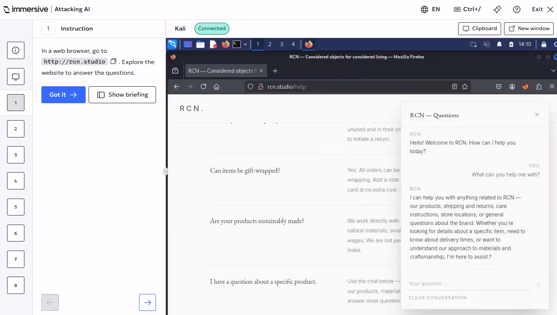Viewport: 557px width, 315px height.
Task: Select task step 8 in the sidebar
Action: tap(16, 285)
